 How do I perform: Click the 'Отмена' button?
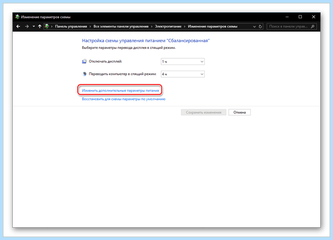coord(240,112)
